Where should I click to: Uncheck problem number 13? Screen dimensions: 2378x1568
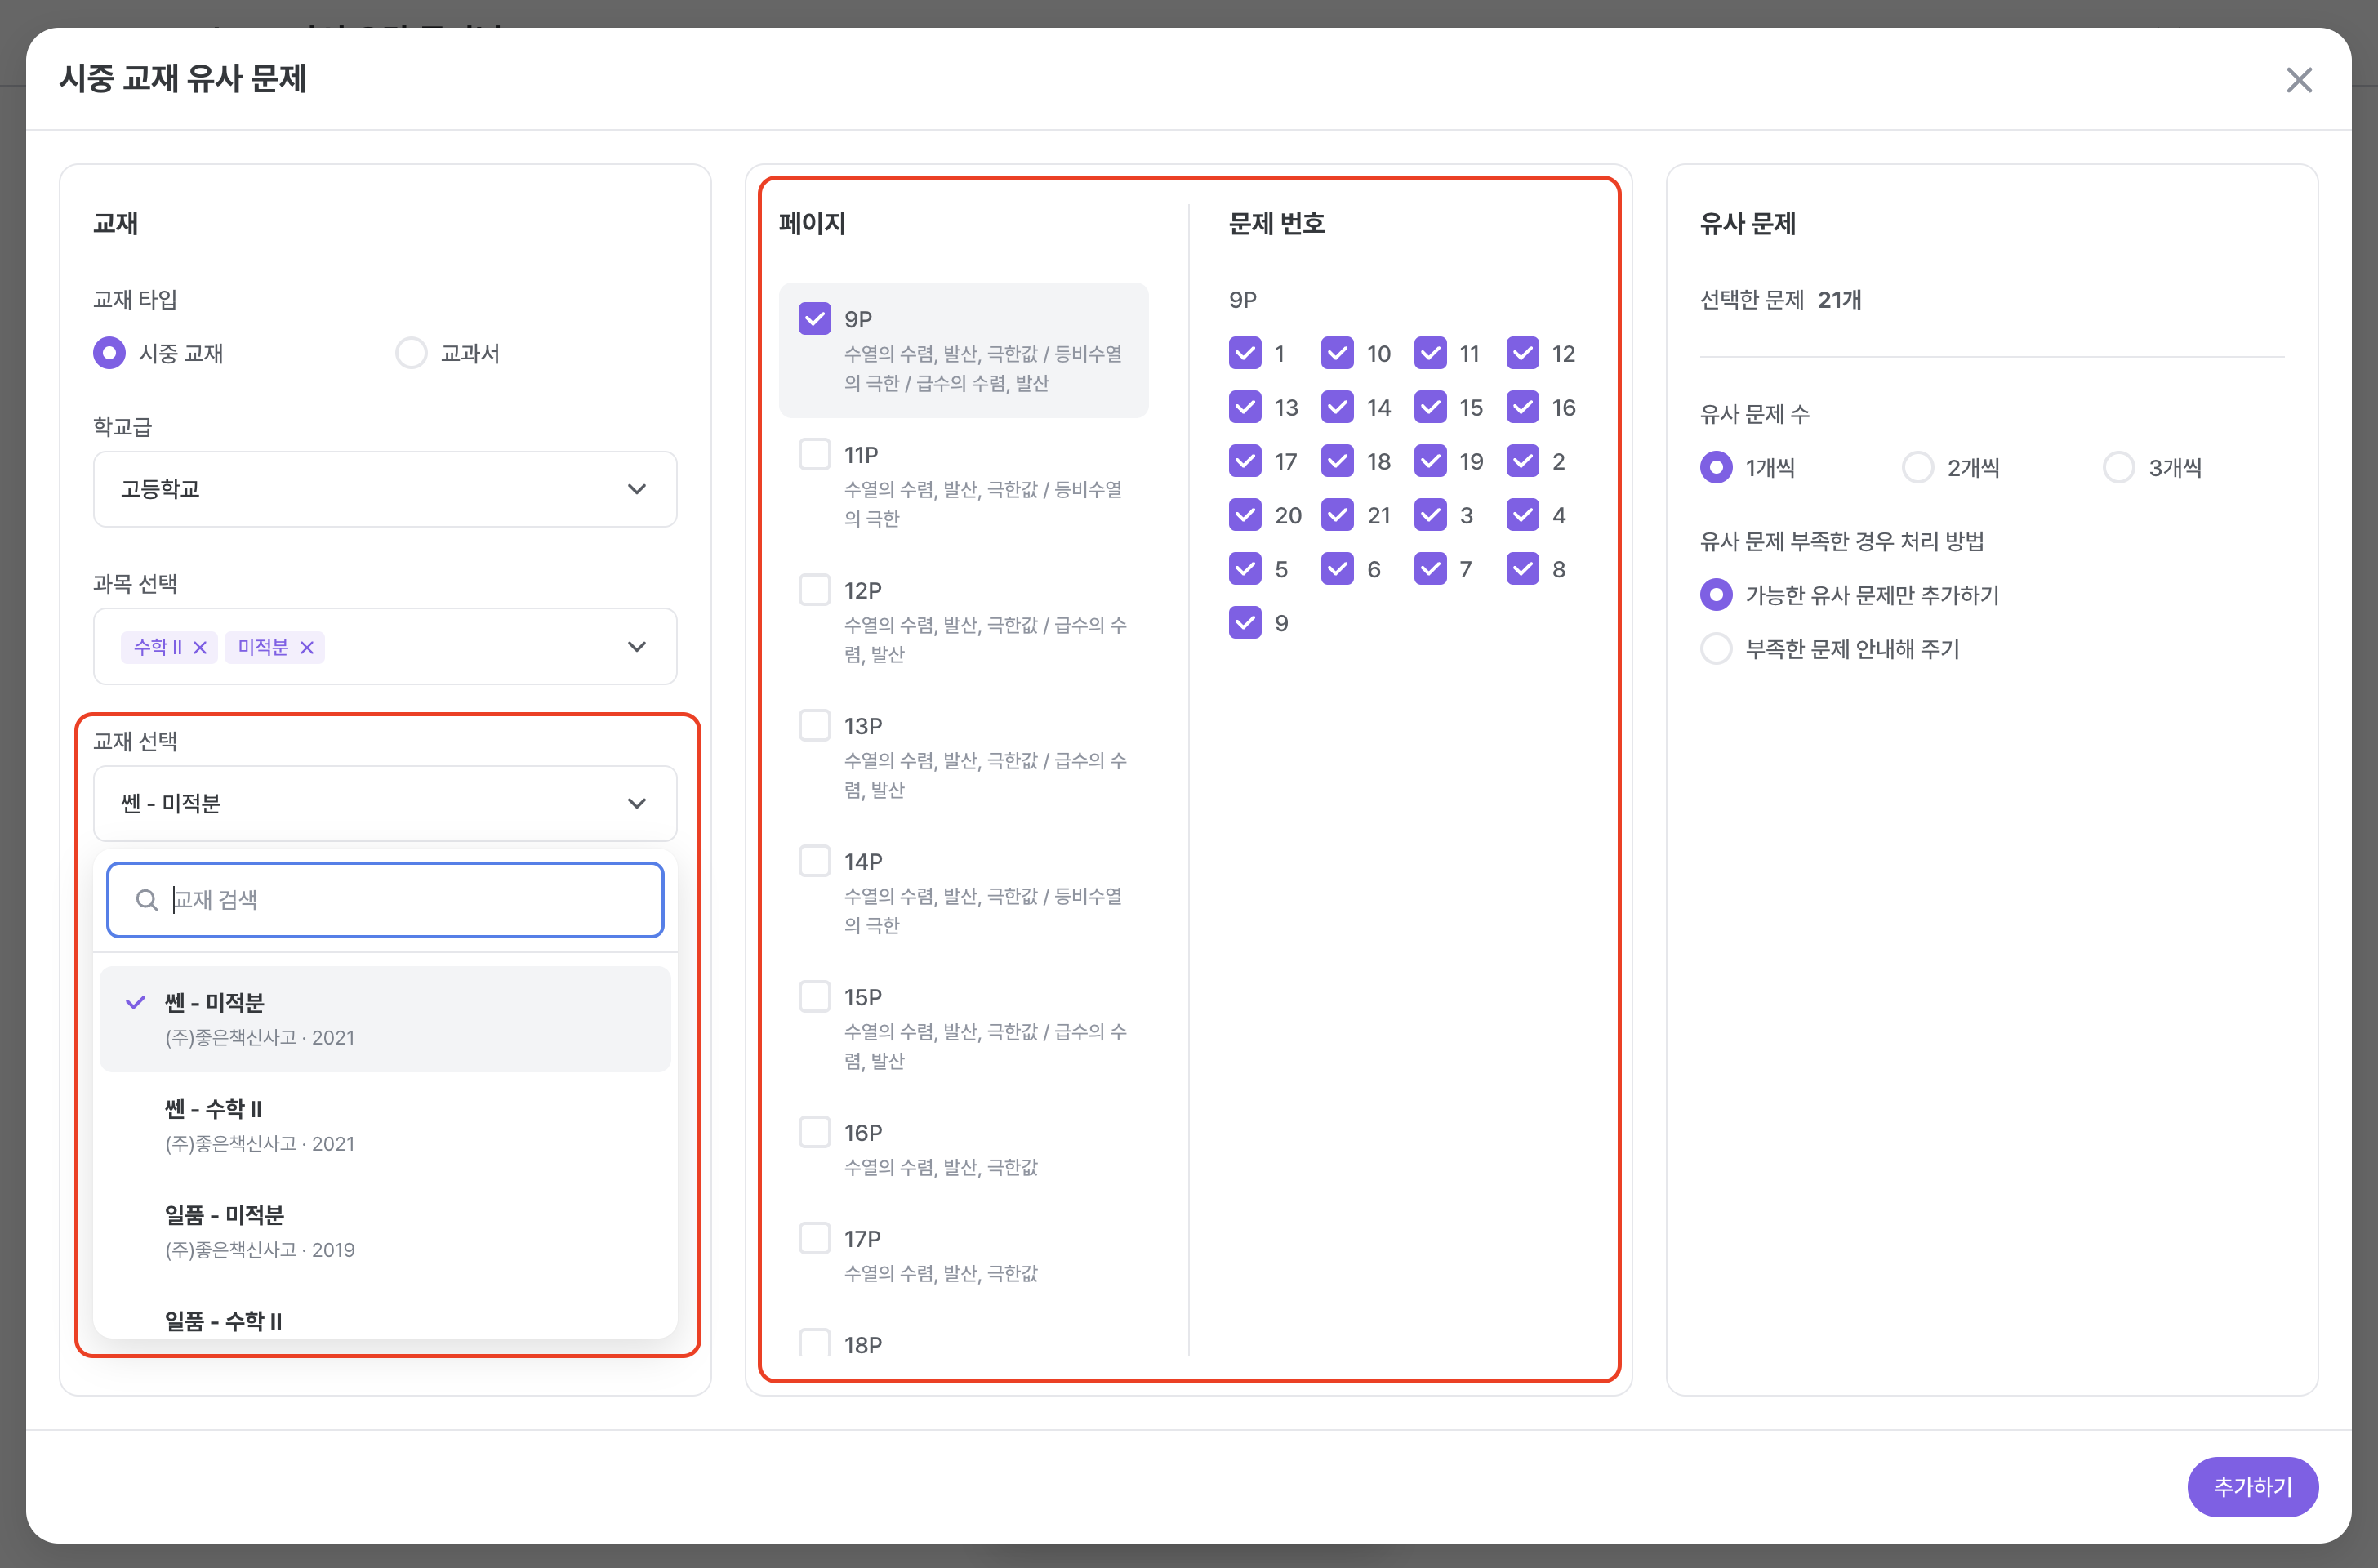coord(1245,407)
